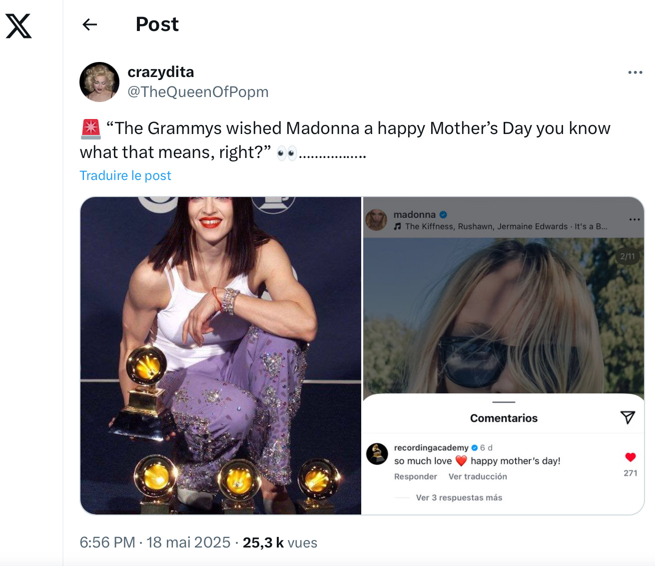Click the share paper-plane icon by Comentarios
Viewport: 655px width, 566px height.
[628, 417]
